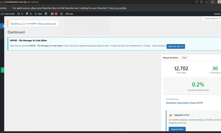Click the green exclamation tab on left edge

coord(2,70)
